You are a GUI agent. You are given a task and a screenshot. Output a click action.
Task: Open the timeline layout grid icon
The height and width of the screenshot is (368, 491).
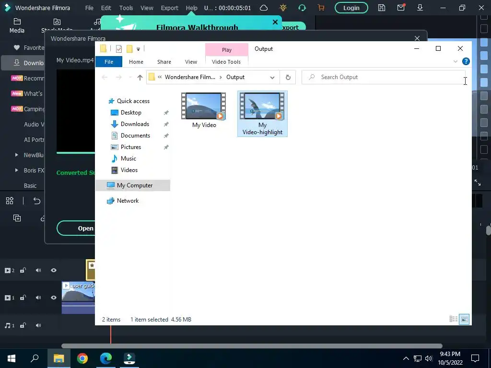10,201
